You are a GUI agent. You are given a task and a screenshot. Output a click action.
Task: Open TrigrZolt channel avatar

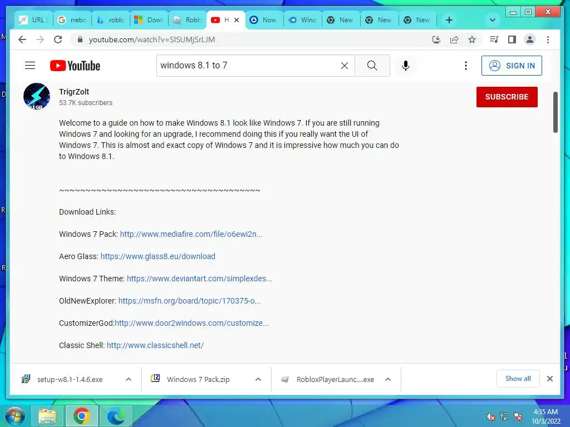37,96
